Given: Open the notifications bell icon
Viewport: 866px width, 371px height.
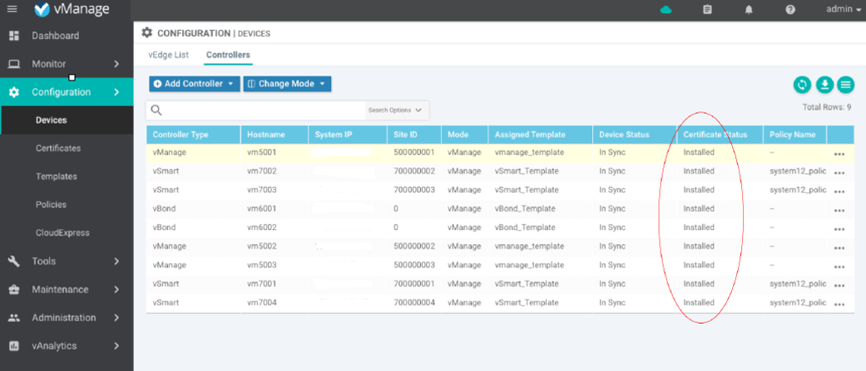Looking at the screenshot, I should pos(749,10).
